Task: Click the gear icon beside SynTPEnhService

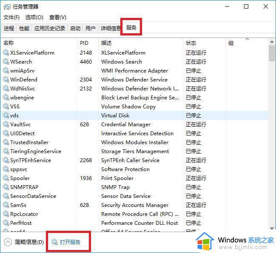Action: click(x=6, y=160)
